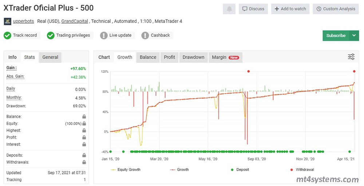The image size is (364, 186).
Task: Click the red withdrawal marker at chart's right edge
Action: coord(354,71)
